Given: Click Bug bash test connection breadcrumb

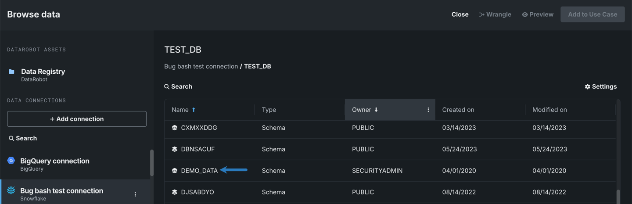Looking at the screenshot, I should coord(201,66).
